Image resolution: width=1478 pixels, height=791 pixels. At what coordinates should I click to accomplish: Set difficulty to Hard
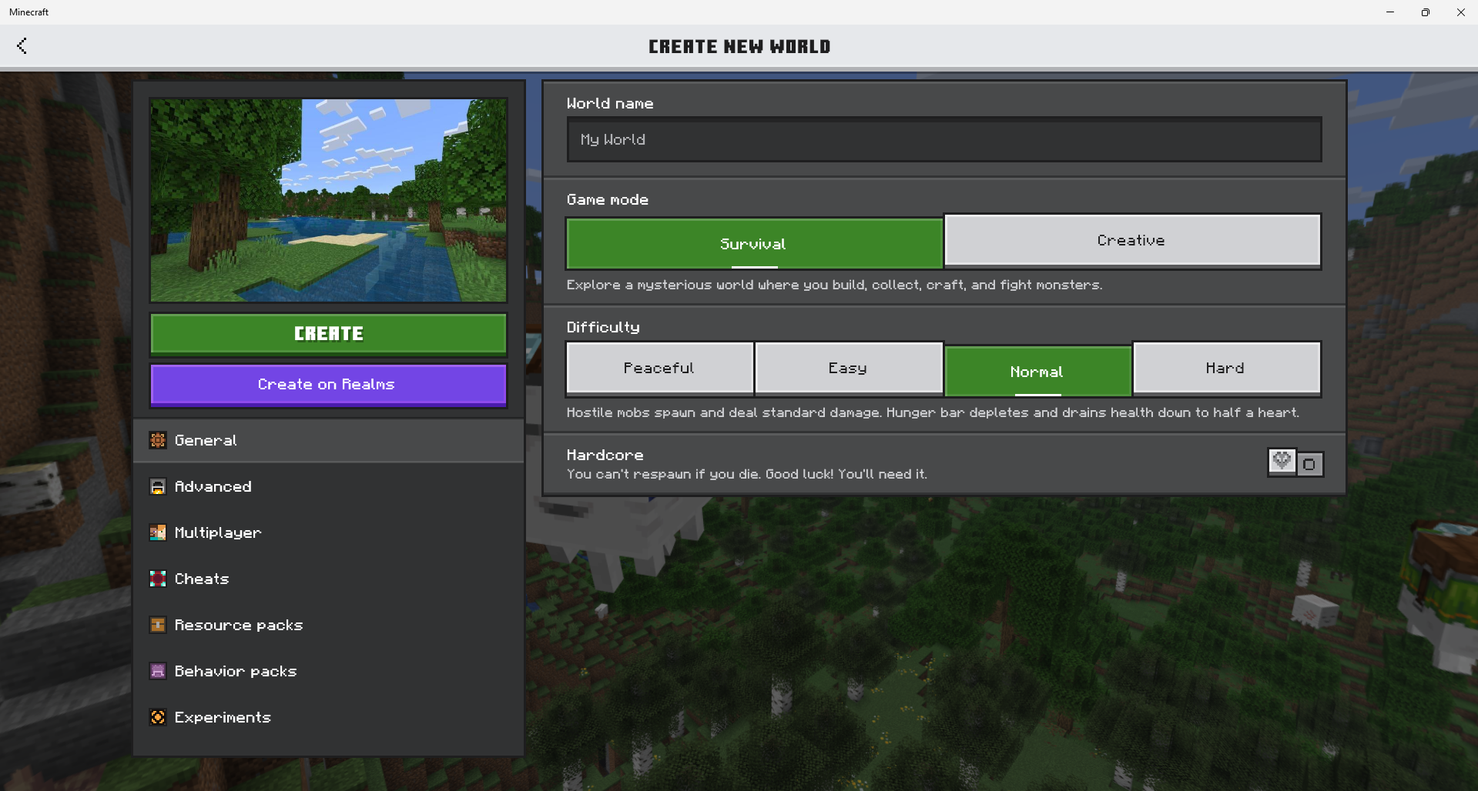[x=1226, y=368]
